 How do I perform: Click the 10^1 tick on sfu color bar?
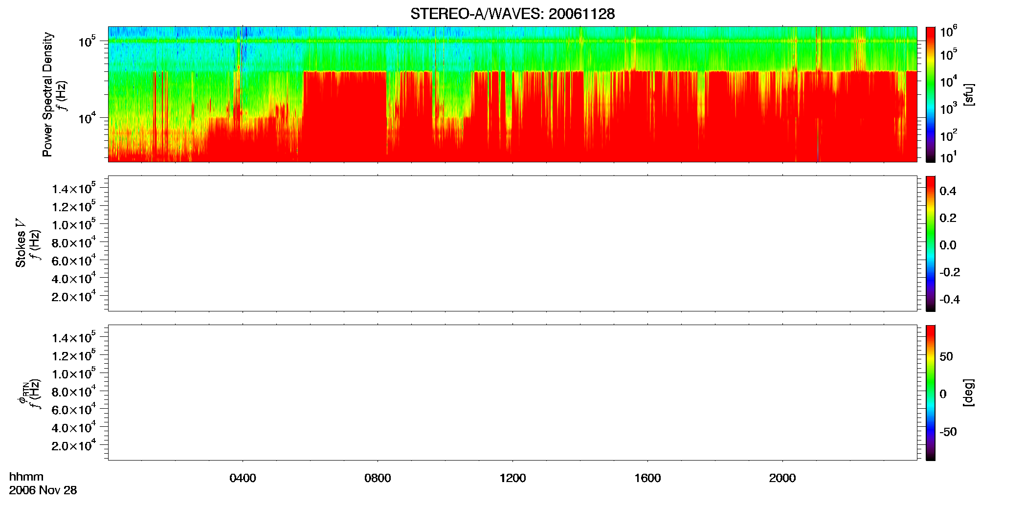click(949, 157)
